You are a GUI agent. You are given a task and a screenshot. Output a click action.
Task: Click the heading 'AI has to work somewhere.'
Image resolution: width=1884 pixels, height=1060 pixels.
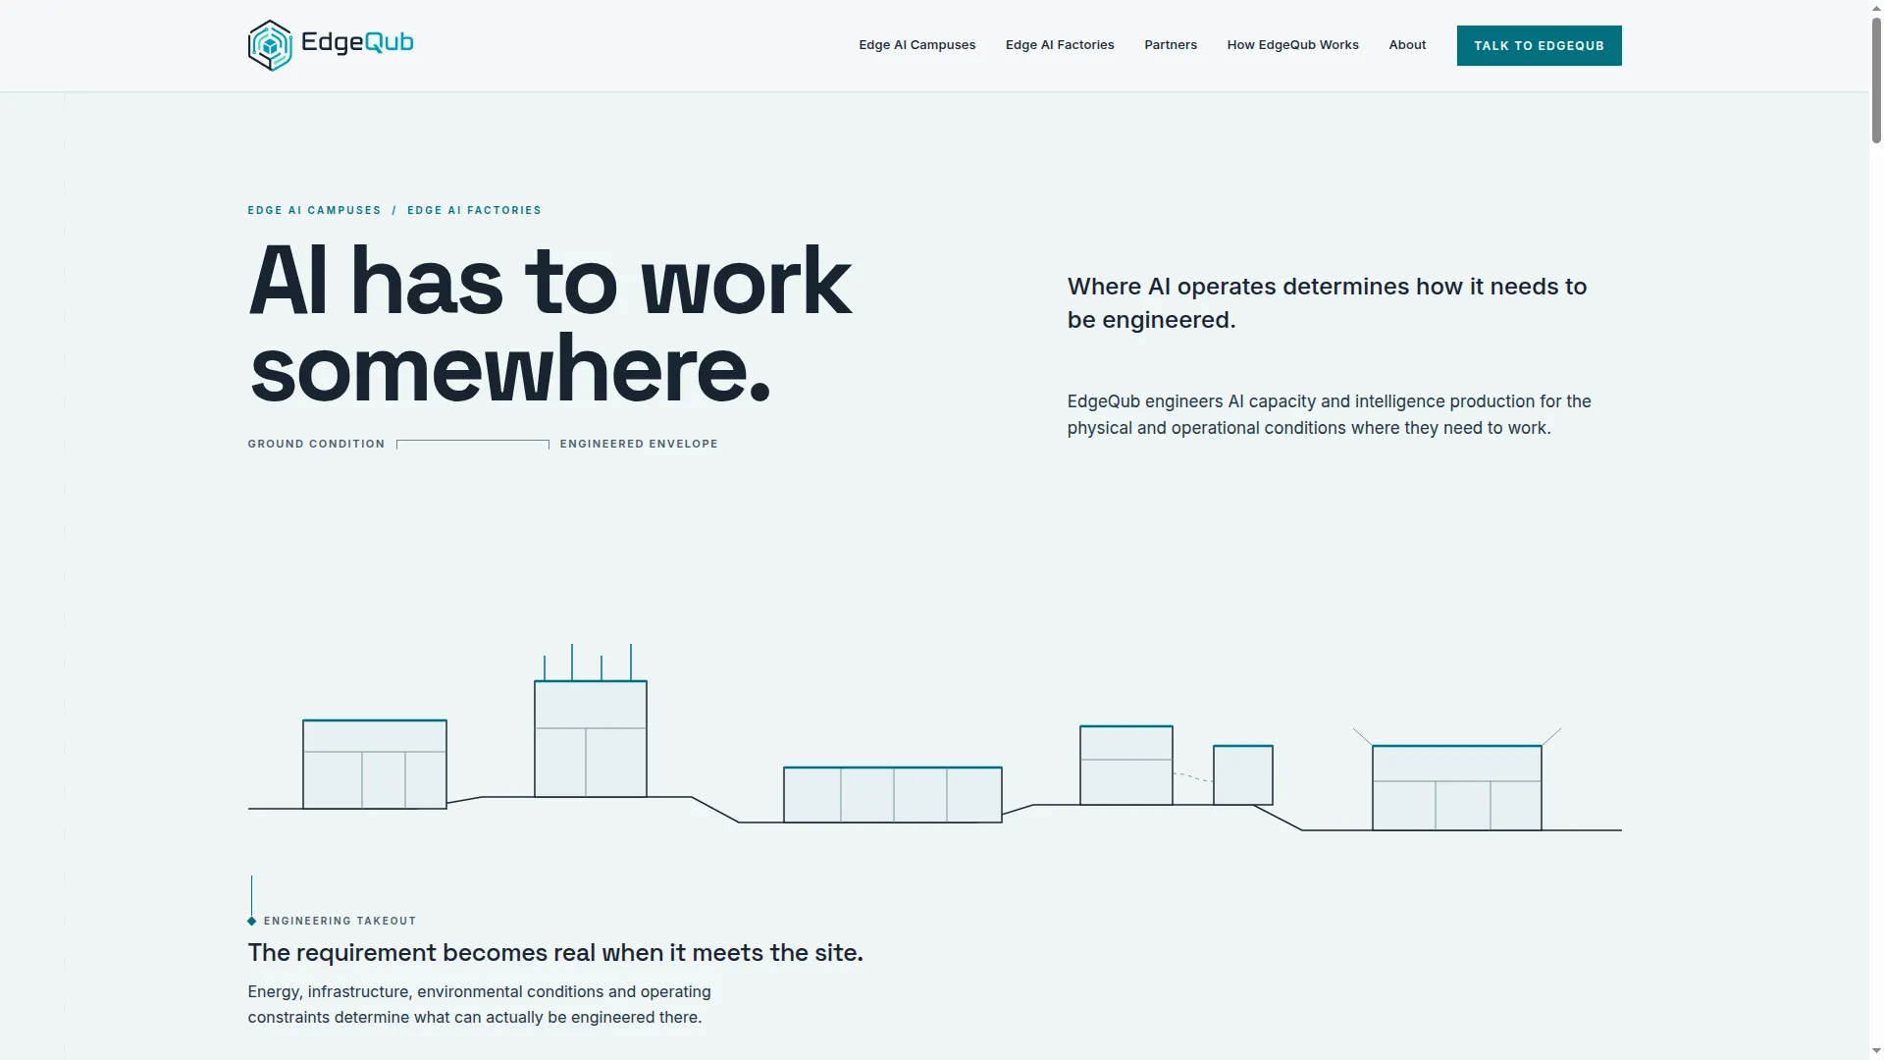[549, 325]
